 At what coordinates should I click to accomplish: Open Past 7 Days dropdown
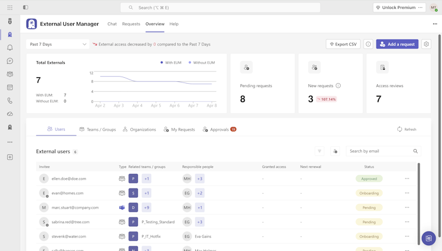click(x=58, y=44)
